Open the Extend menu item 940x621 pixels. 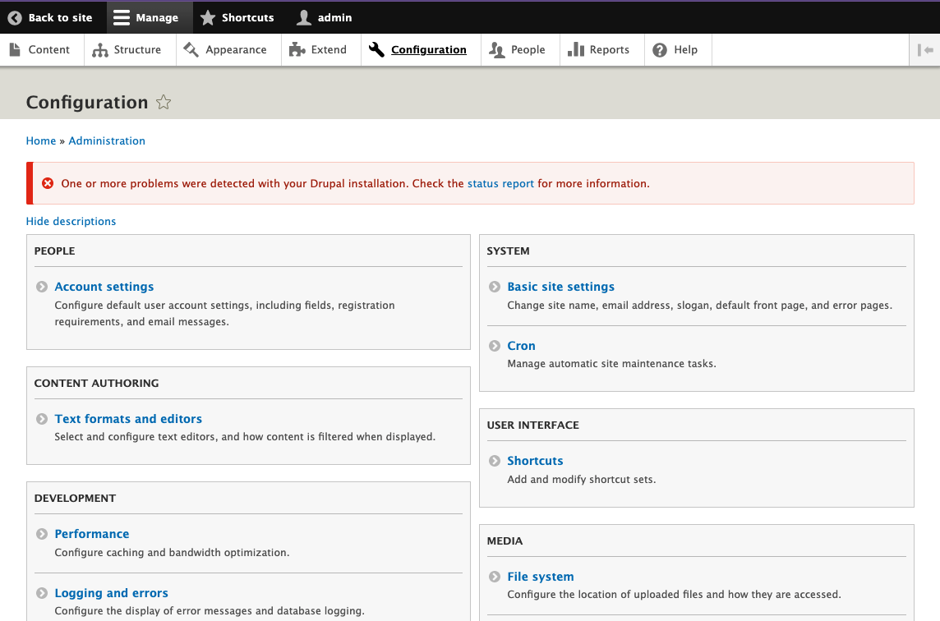[x=329, y=50]
